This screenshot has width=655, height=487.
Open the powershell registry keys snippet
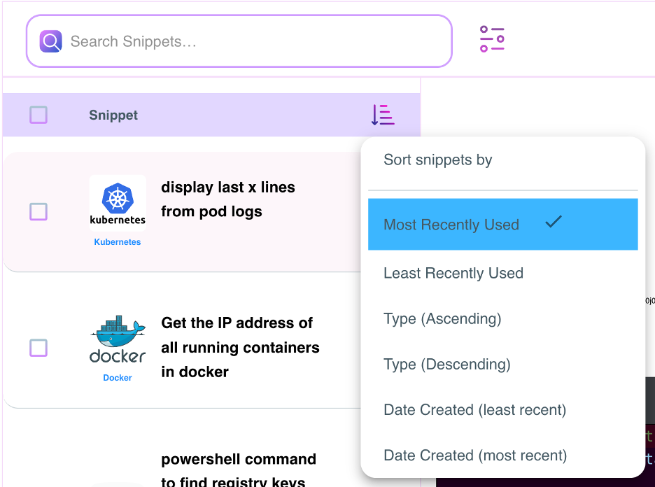click(x=239, y=470)
